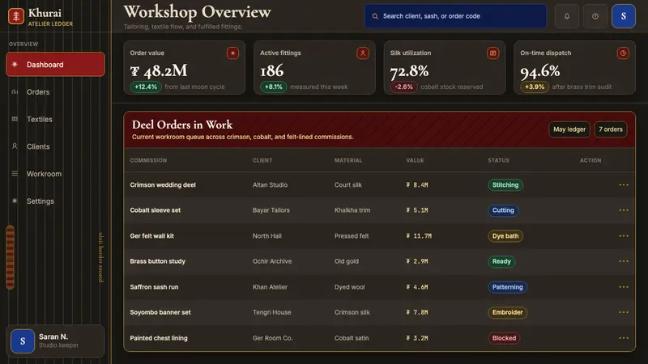Screen dimensions: 648x364
Task: Open actions menu for Painted chest lining
Action: tap(624, 337)
